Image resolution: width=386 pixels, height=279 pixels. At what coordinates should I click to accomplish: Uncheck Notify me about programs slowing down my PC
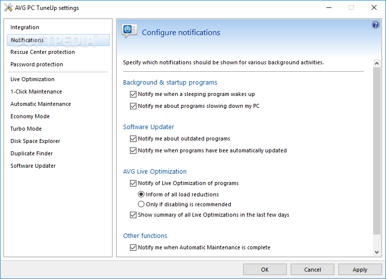point(133,106)
